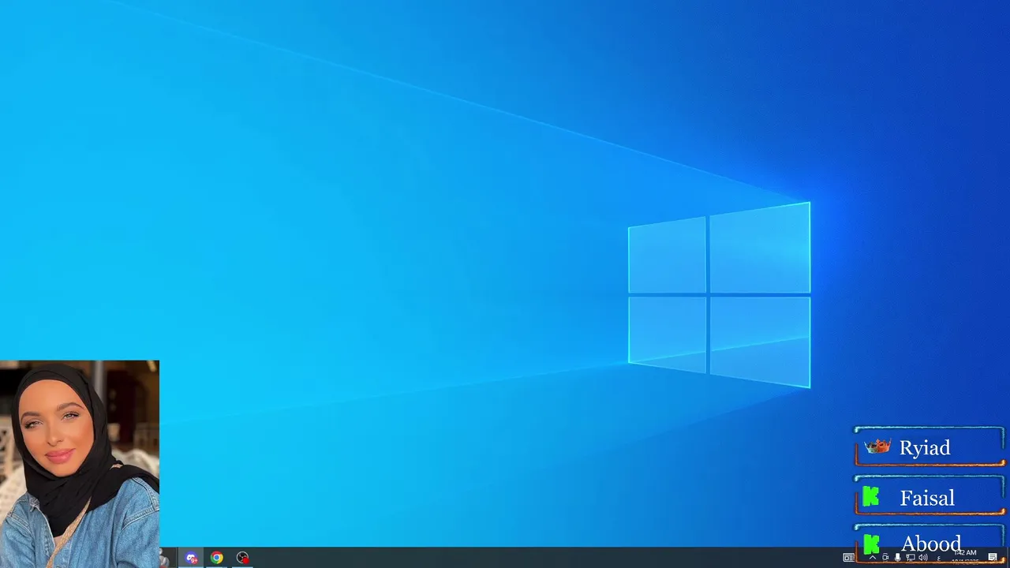Click the Ryiad name label
This screenshot has height=568, width=1010.
924,448
